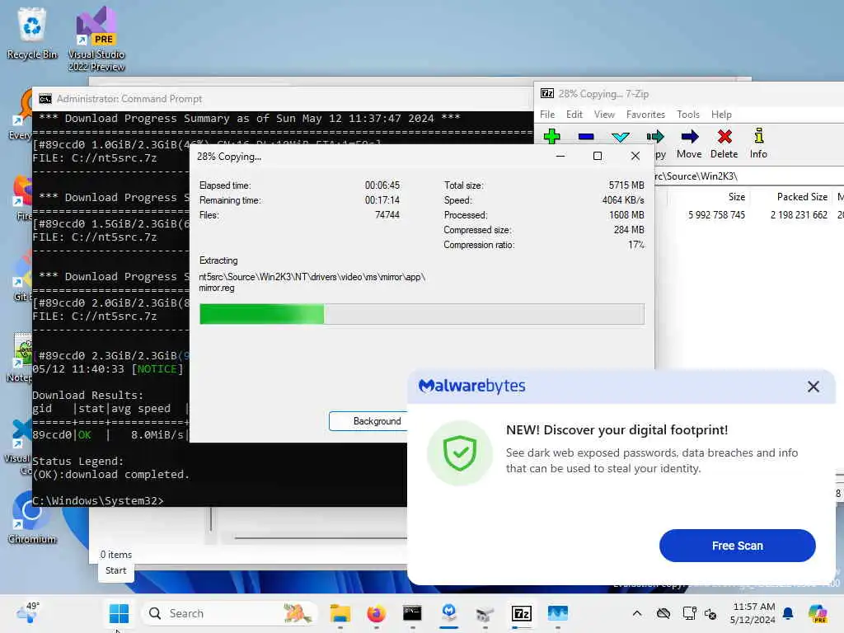Click the Total size value 5715 MB
Screen dimensions: 844x633
click(626, 185)
